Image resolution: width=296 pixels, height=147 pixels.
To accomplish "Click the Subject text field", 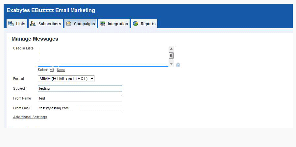I will [80, 88].
